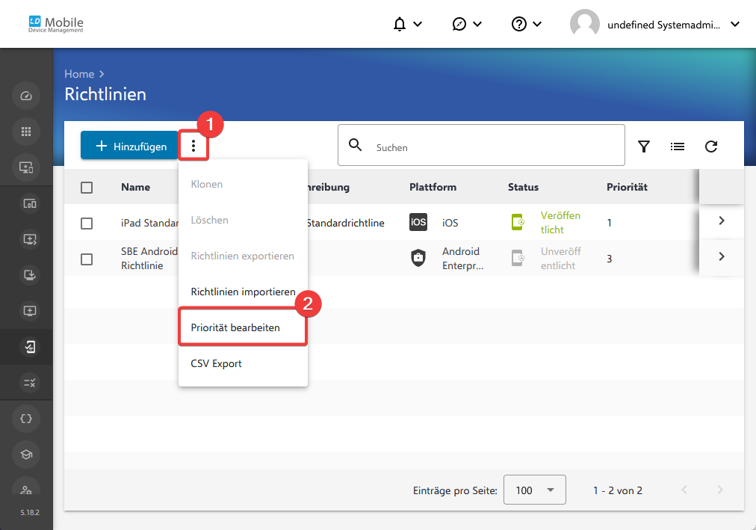Viewport: 756px width, 530px height.
Task: Expand the notifications dropdown arrow
Action: pyautogui.click(x=418, y=24)
